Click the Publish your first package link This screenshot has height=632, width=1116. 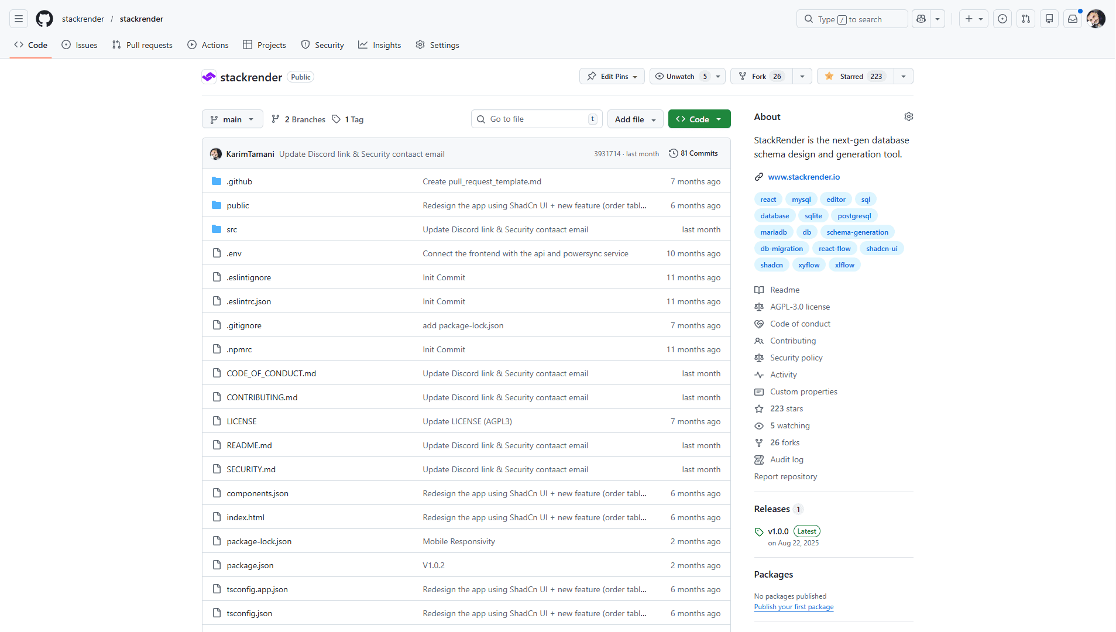point(794,607)
